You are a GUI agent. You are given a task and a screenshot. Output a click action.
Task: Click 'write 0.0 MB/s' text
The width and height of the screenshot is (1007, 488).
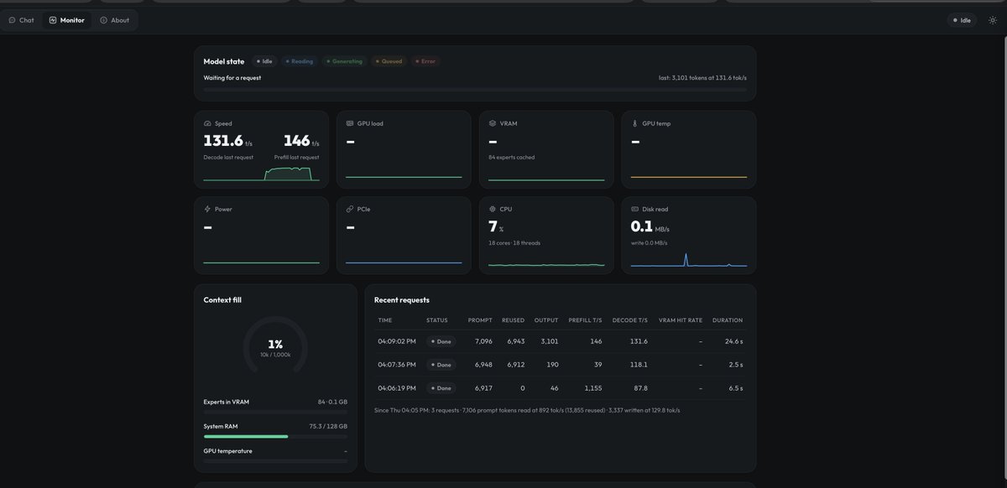650,242
